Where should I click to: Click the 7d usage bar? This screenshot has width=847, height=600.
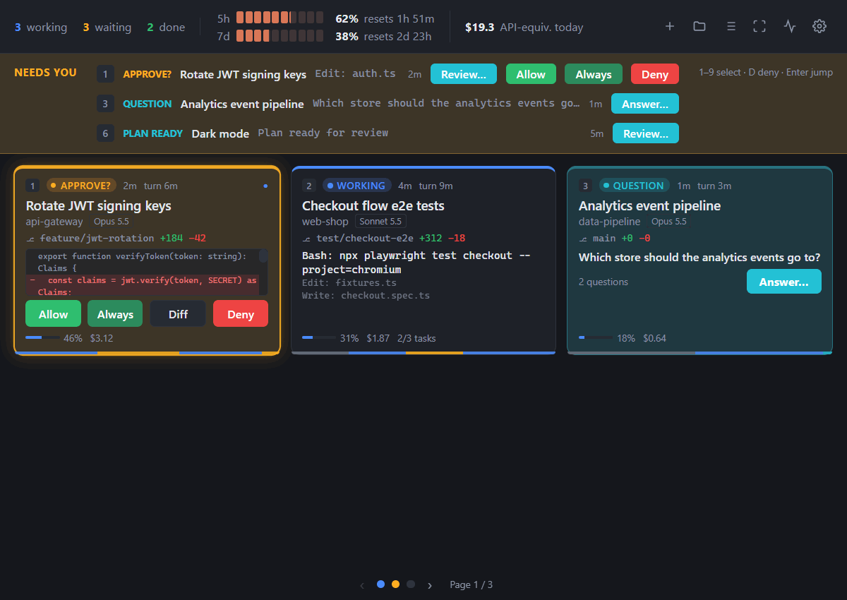click(x=280, y=36)
